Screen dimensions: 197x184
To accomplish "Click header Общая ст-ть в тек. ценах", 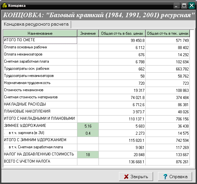I will pos(168,33).
